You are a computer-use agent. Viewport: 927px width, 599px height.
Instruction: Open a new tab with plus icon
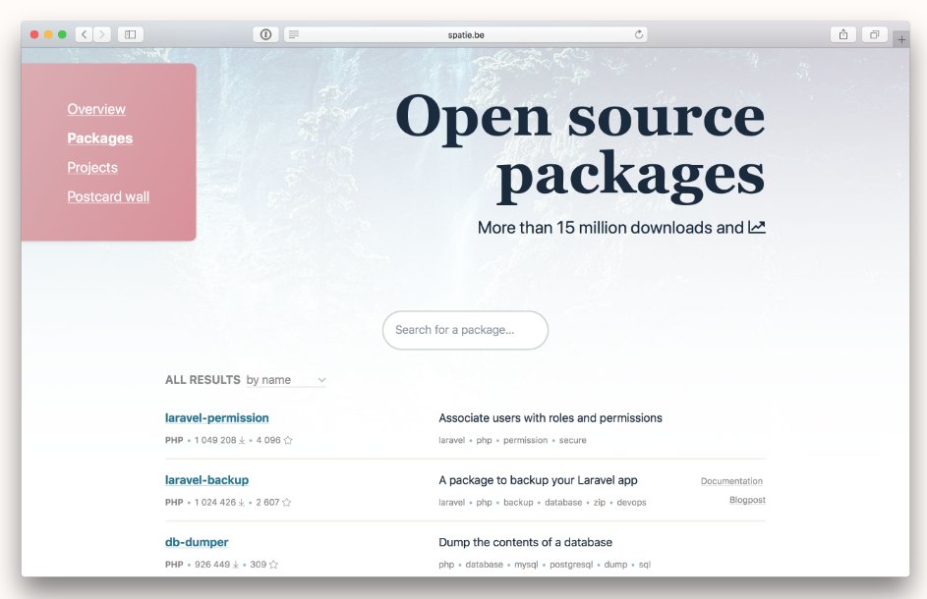click(x=901, y=39)
